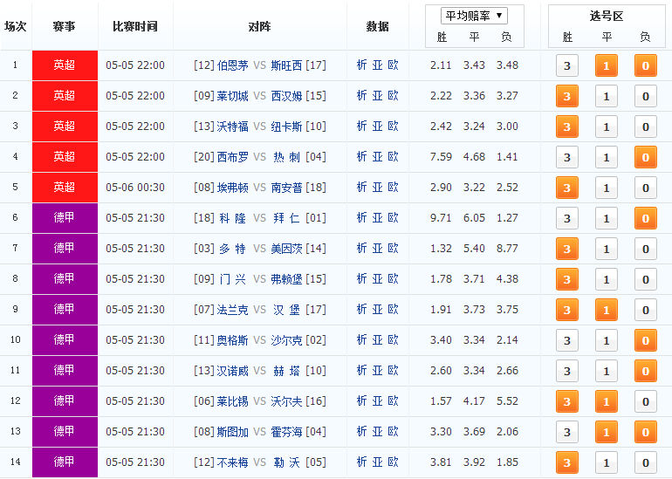The image size is (672, 479).
Task: Toggle win (3) for match 3 沃特福 vs 纽卡斯
Action: click(567, 127)
